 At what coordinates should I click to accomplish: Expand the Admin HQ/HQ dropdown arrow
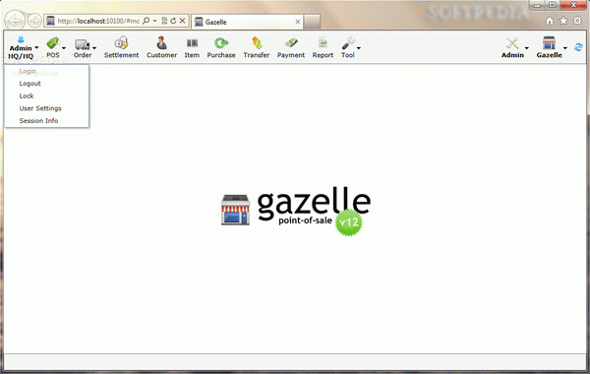[36, 48]
